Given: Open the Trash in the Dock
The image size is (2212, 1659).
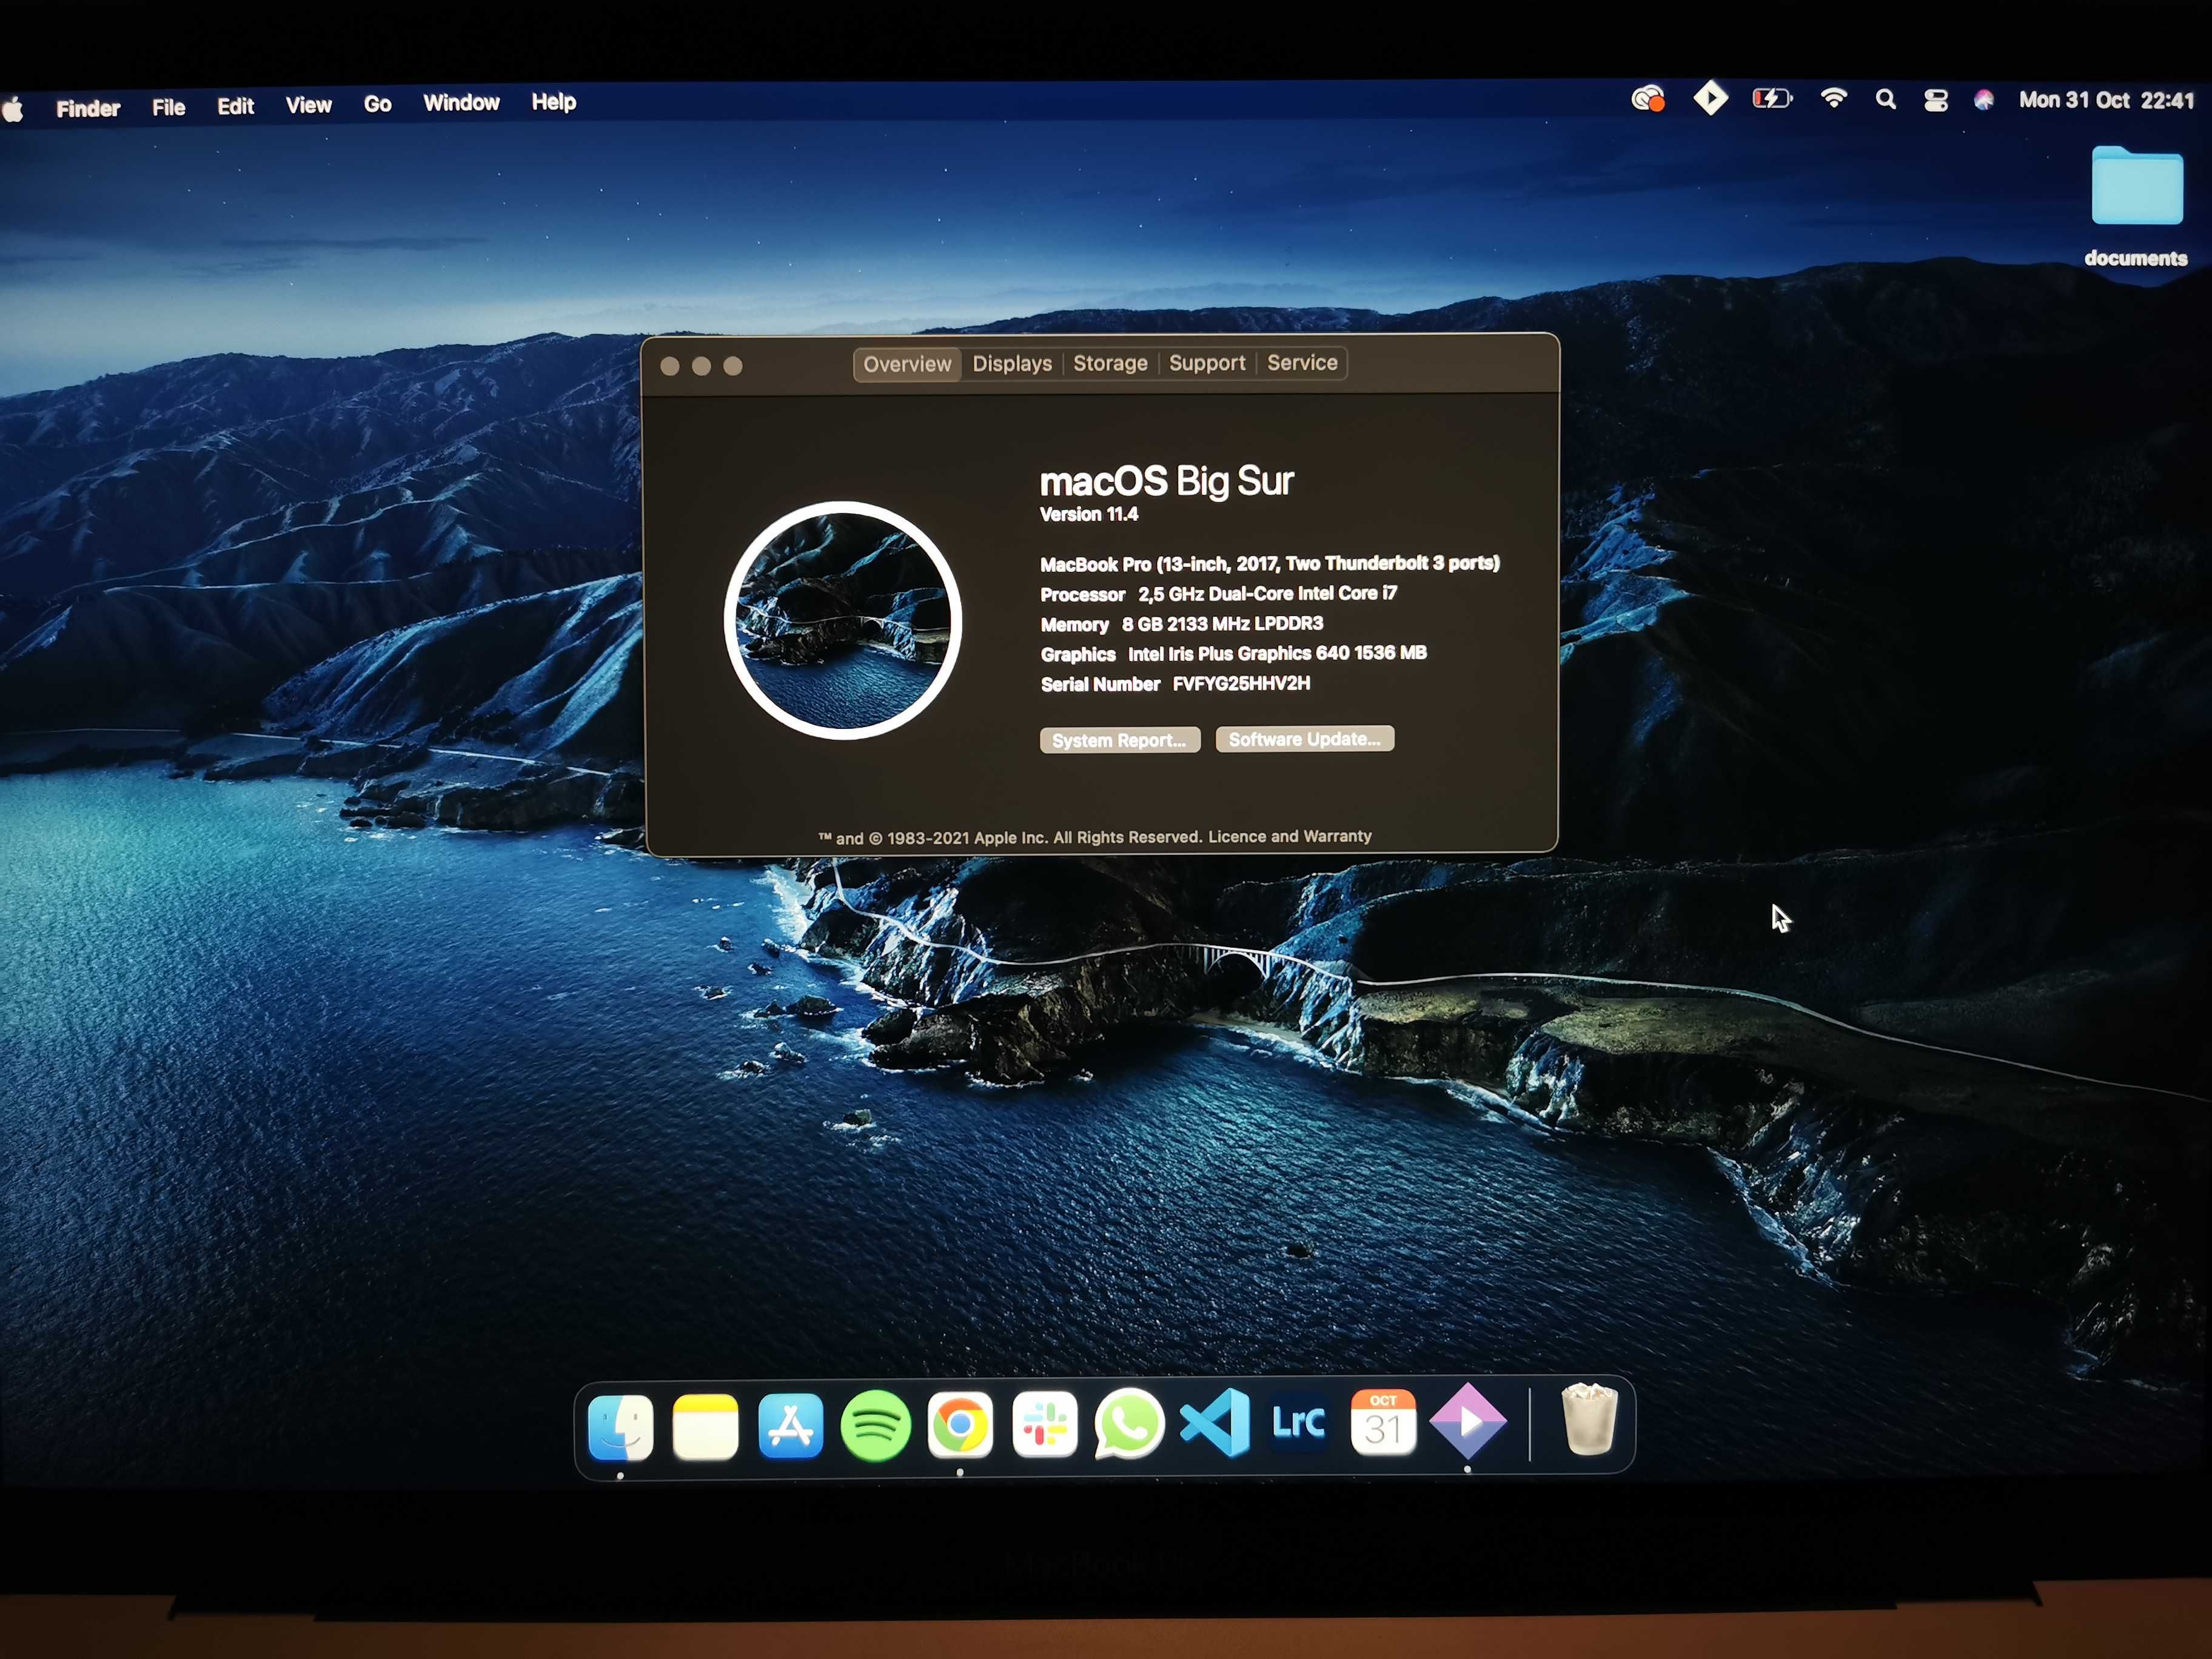Looking at the screenshot, I should pyautogui.click(x=1590, y=1420).
